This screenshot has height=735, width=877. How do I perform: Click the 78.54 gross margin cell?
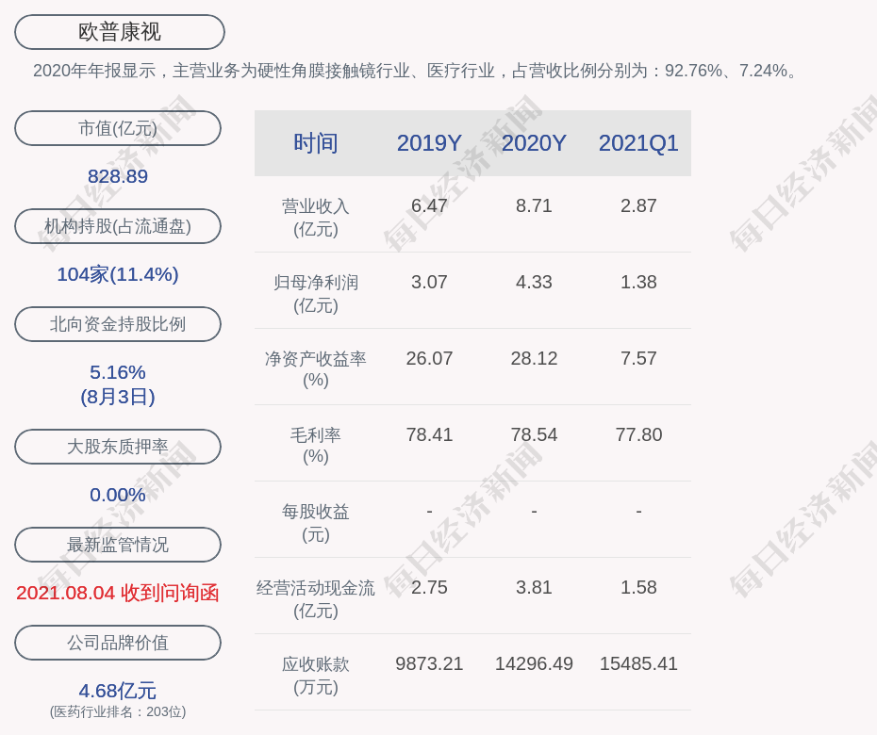(x=534, y=434)
